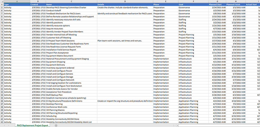
Task: Select 'Identify necessary resource skill sets' cell
Action: pos(71,20)
